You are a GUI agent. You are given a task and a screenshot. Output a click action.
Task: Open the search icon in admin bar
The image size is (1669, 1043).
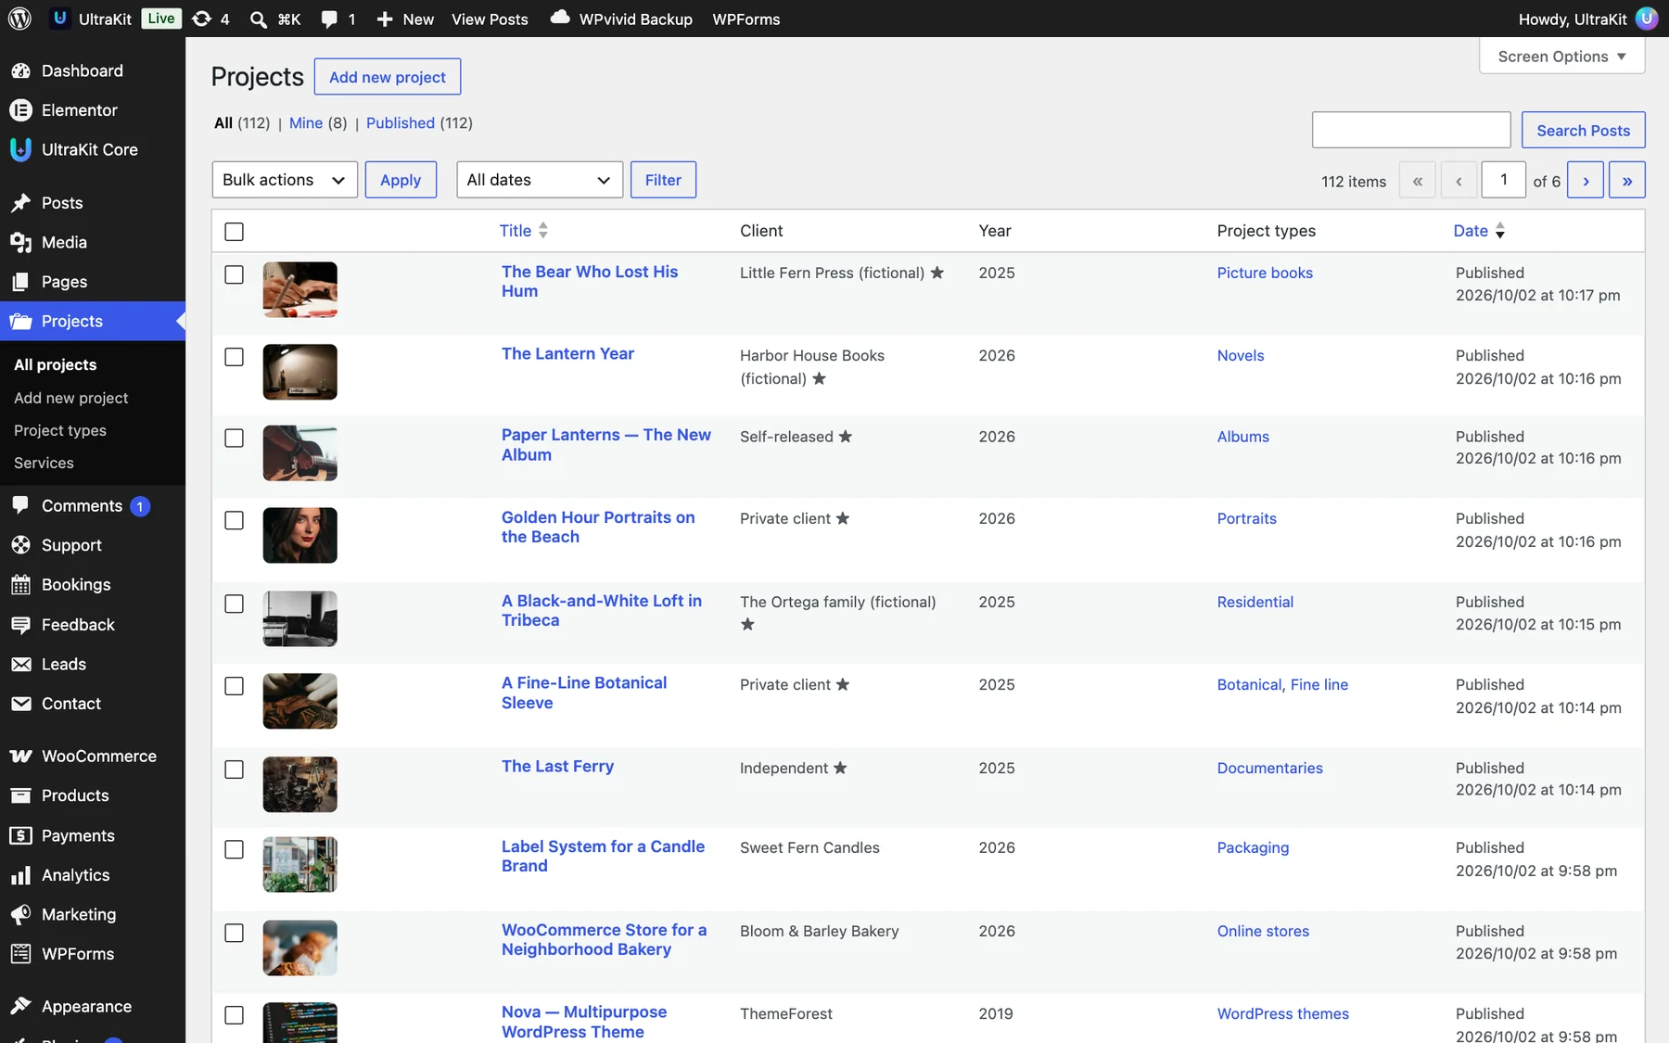coord(259,19)
